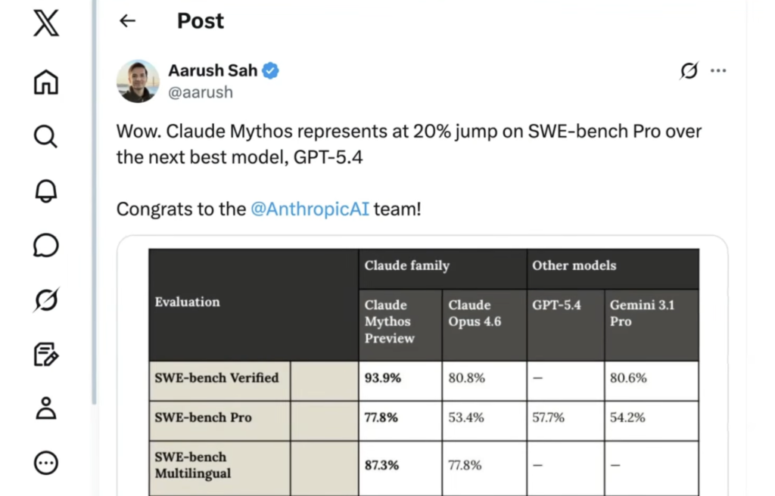Go back with the arrow

click(127, 21)
